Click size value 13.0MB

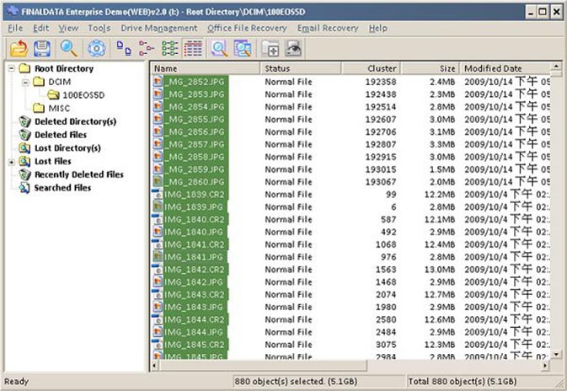coord(439,270)
